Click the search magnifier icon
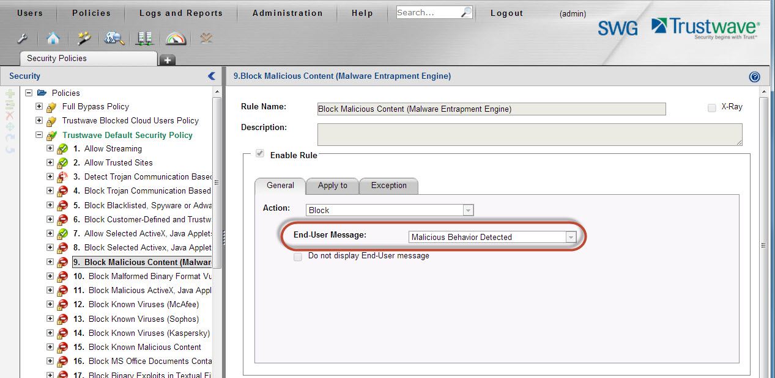 click(x=466, y=12)
